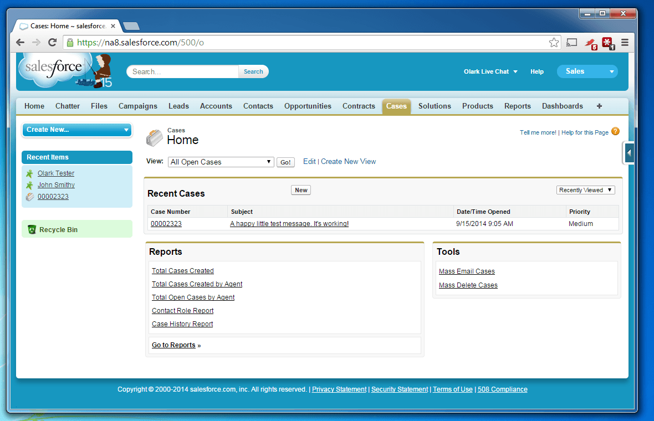The width and height of the screenshot is (654, 421).
Task: Open the All Open Cases view dropdown
Action: 221,162
